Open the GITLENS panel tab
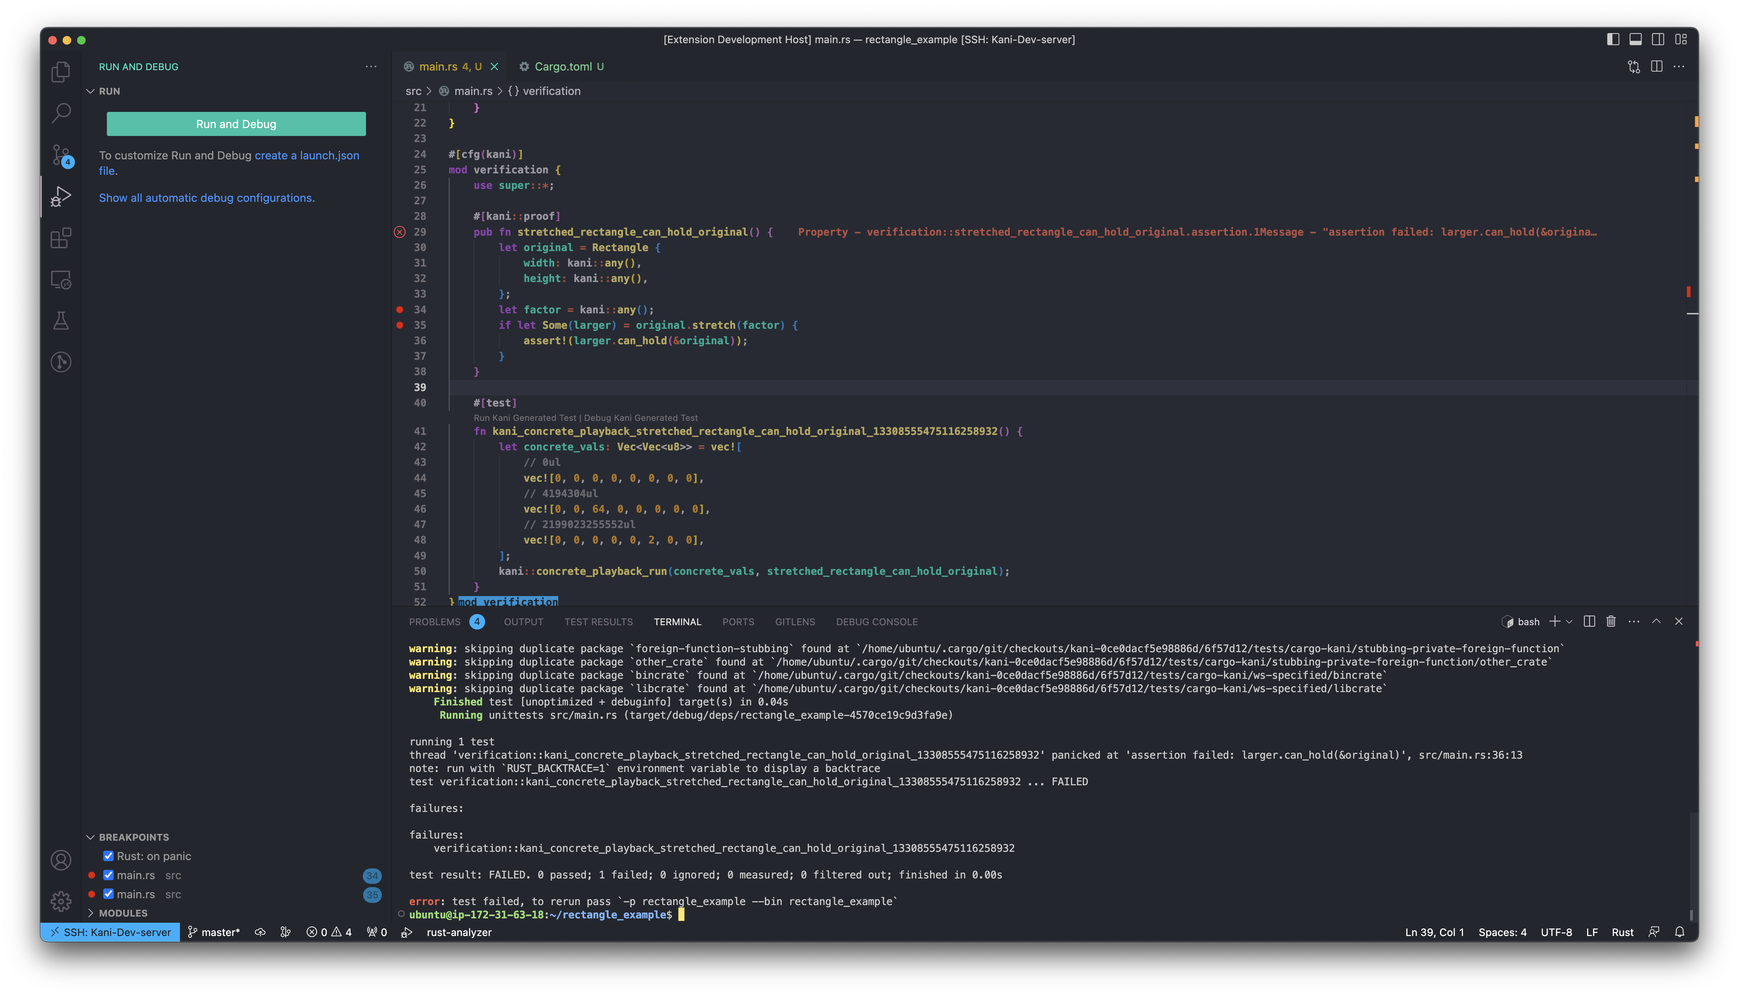The width and height of the screenshot is (1739, 995). [795, 622]
